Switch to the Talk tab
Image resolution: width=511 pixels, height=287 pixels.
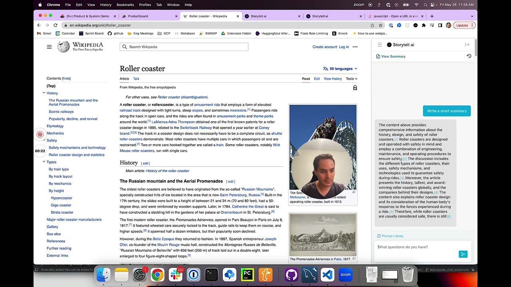click(136, 79)
